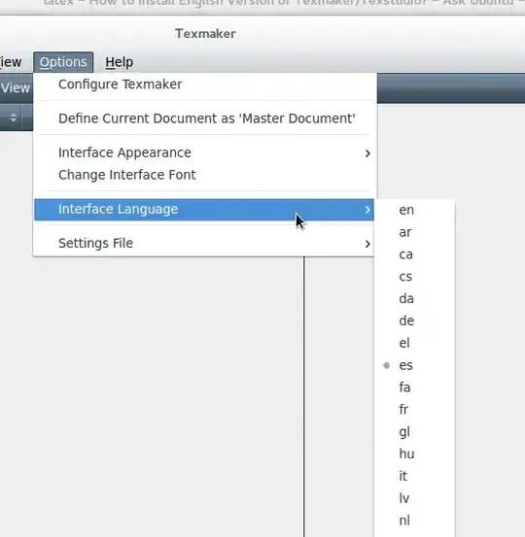525x537 pixels.
Task: Select 'fa' interface language
Action: 414,387
